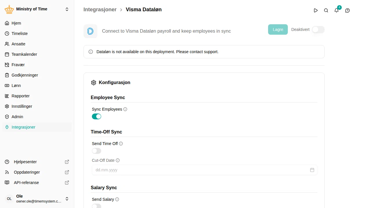Open the Oppdateringer link
The image size is (371, 208).
click(x=37, y=172)
